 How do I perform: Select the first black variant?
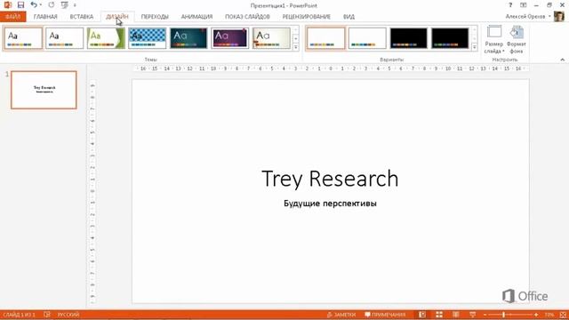pyautogui.click(x=409, y=38)
